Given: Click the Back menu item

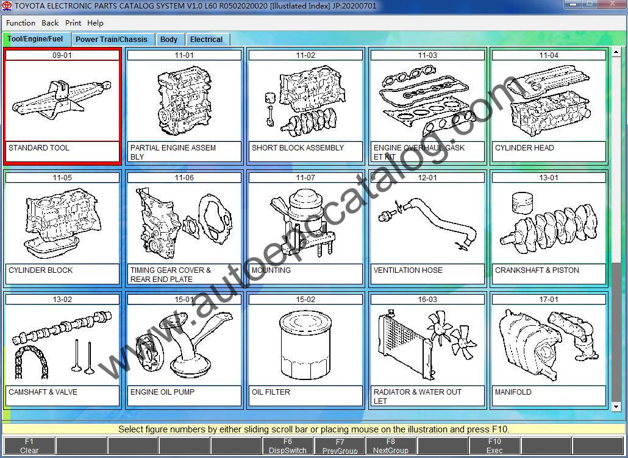Looking at the screenshot, I should tap(50, 23).
